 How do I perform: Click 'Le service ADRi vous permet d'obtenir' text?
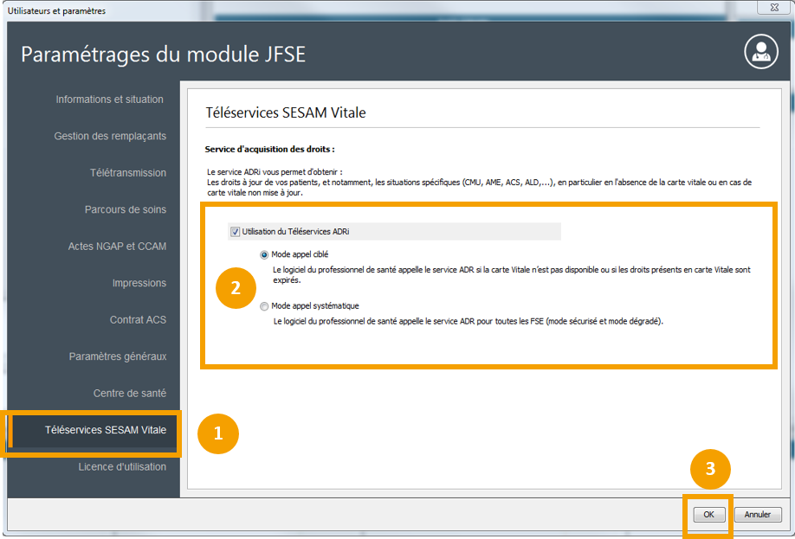(x=275, y=172)
